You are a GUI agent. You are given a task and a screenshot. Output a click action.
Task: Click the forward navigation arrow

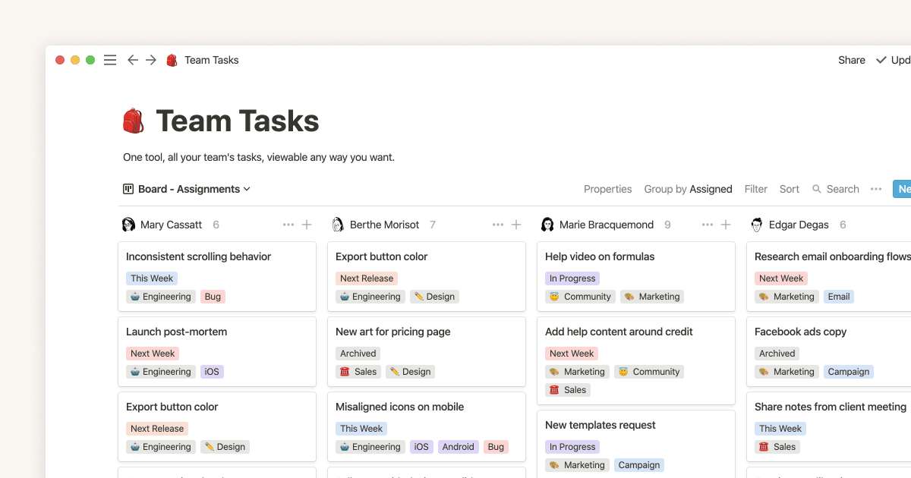[x=150, y=59]
